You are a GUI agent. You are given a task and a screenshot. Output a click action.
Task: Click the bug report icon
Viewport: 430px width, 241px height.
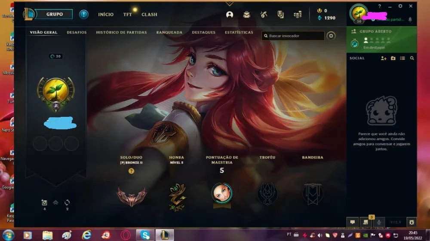click(x=412, y=223)
